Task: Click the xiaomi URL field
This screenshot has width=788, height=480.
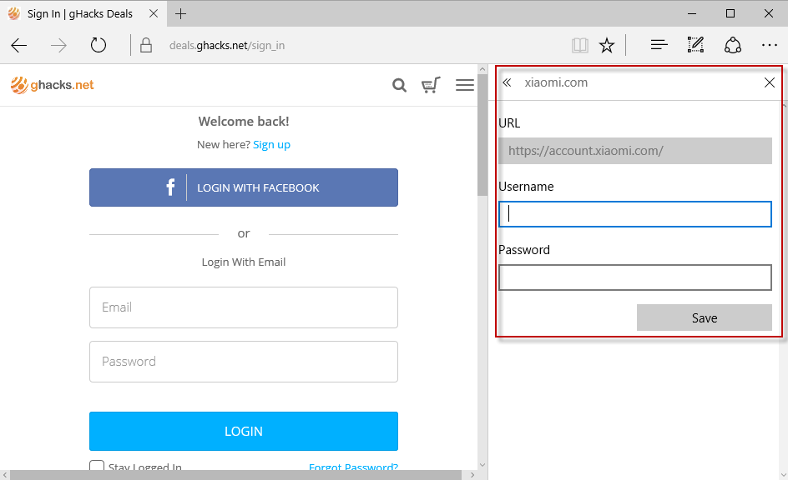Action: point(635,151)
